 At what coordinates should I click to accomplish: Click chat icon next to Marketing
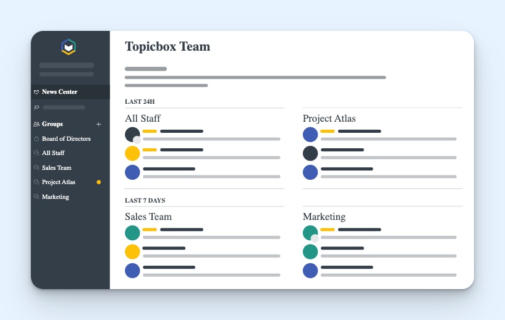36,197
